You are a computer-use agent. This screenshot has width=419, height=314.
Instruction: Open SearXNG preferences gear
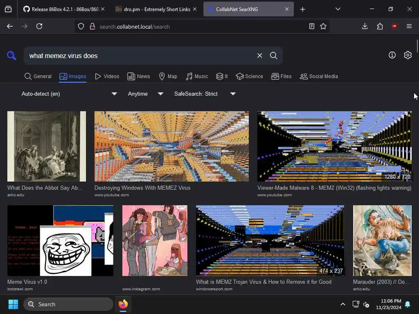(x=408, y=55)
